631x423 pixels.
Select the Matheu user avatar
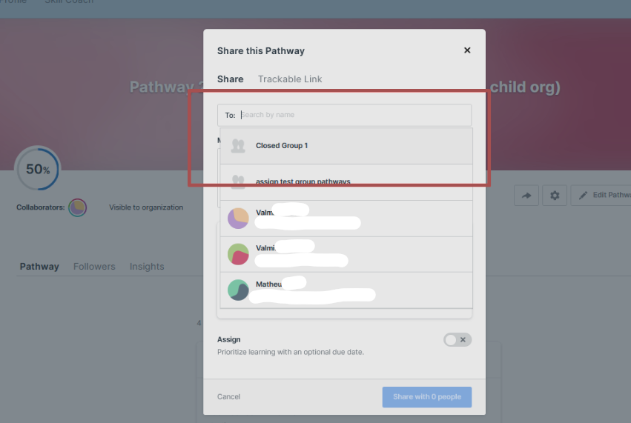coord(238,290)
